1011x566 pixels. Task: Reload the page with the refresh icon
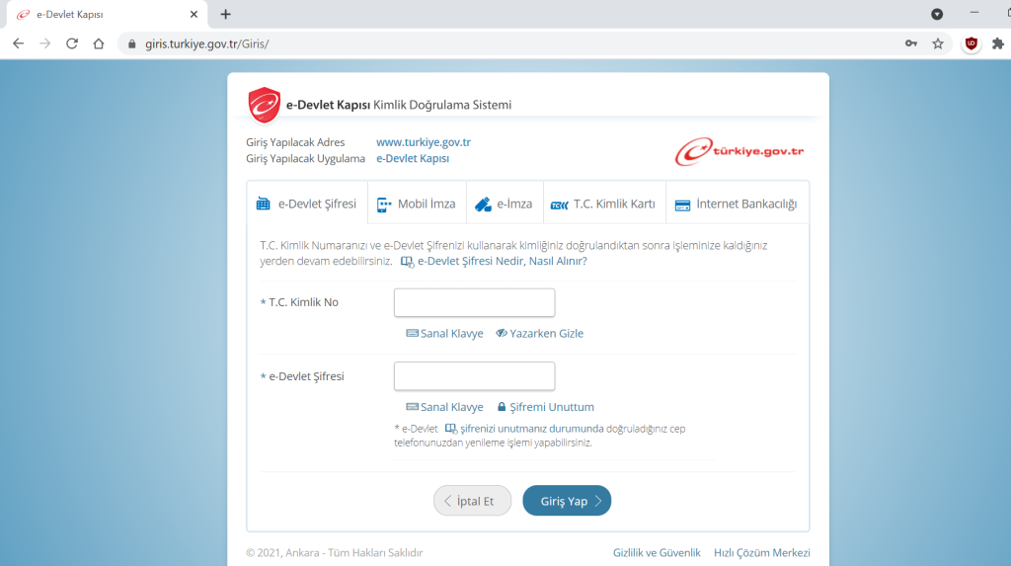point(71,43)
